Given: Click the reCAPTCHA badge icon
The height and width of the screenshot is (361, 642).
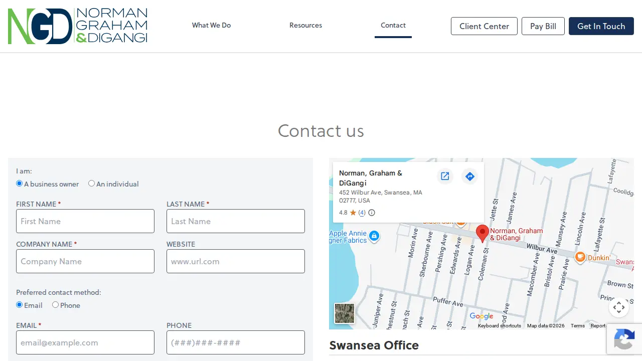Looking at the screenshot, I should click(x=624, y=340).
